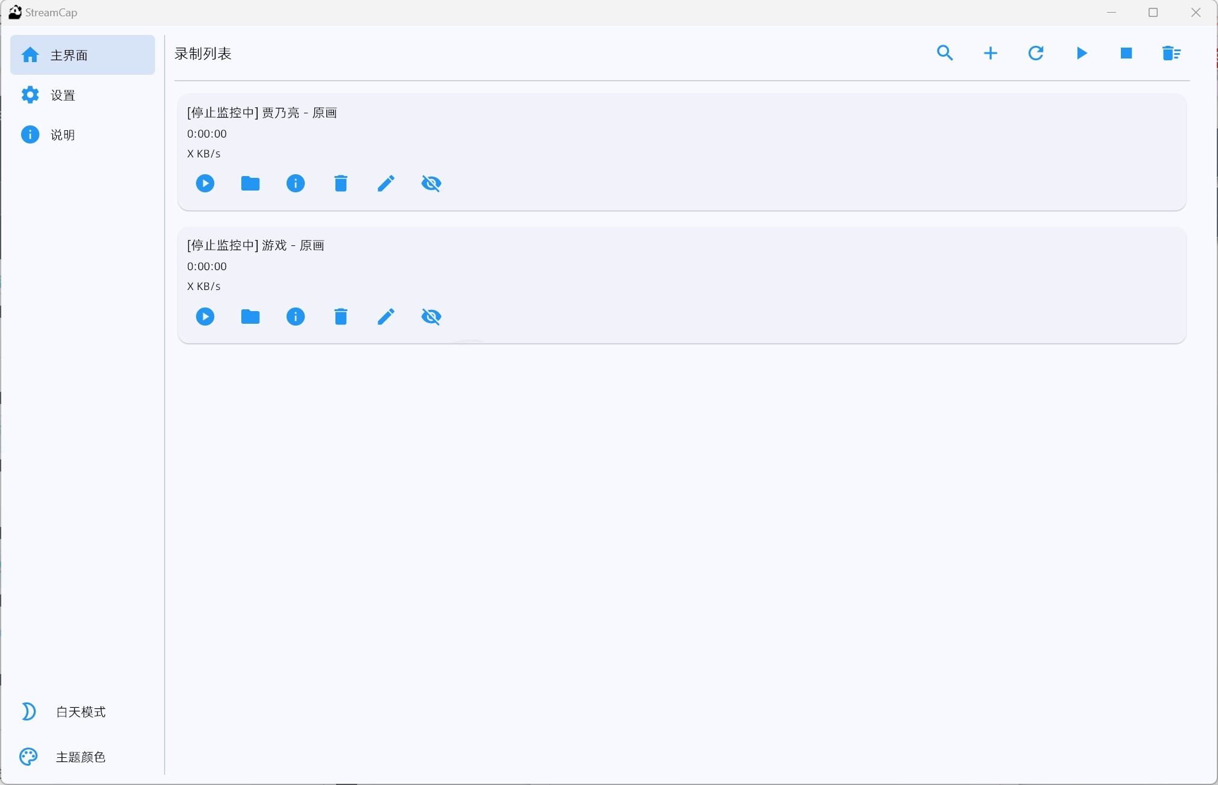Screen dimensions: 1218x785
Task: Toggle monitoring eye icon for 游戏 entry
Action: pos(431,317)
